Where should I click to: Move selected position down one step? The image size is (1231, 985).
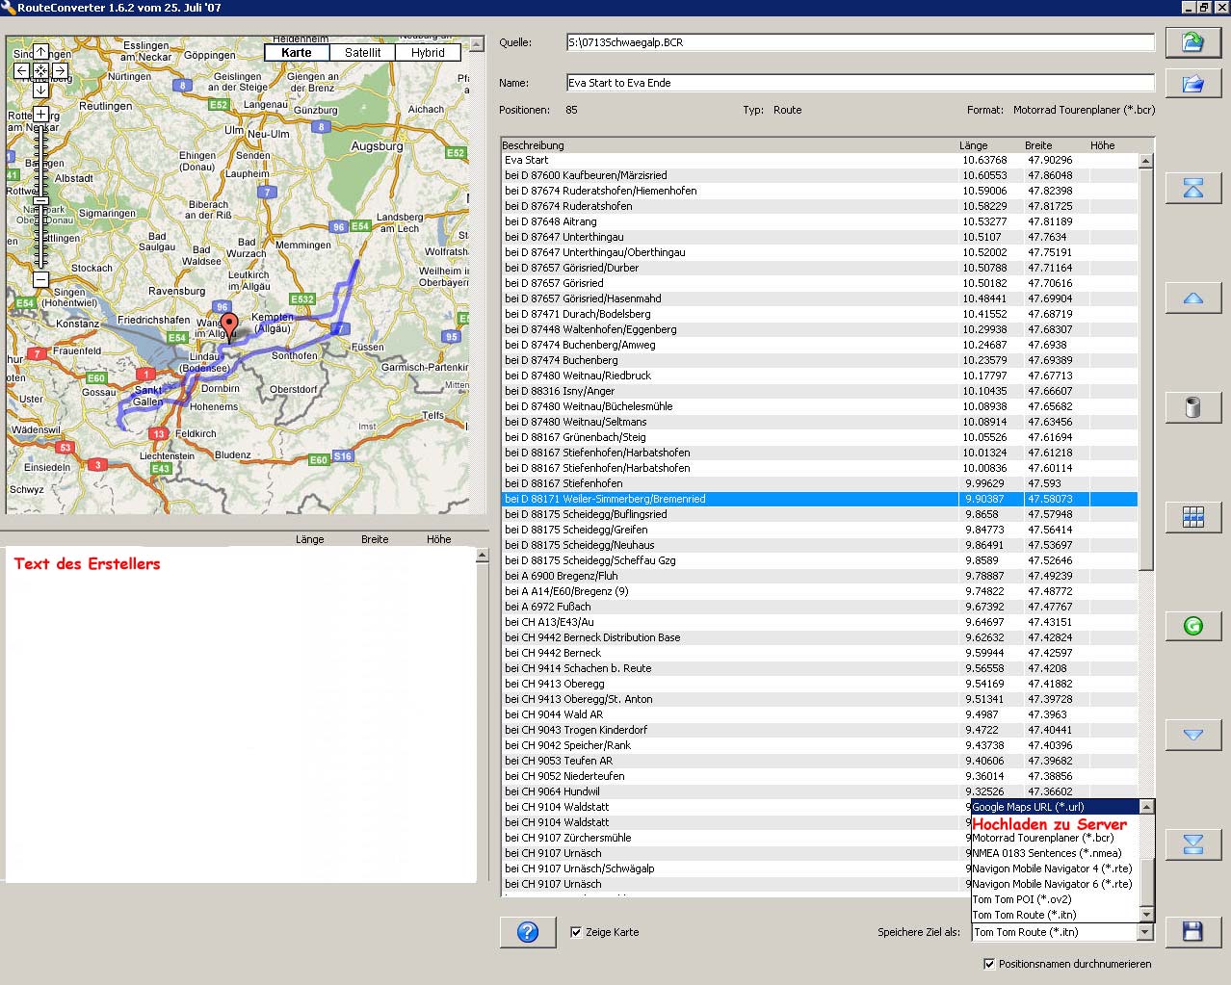1192,735
